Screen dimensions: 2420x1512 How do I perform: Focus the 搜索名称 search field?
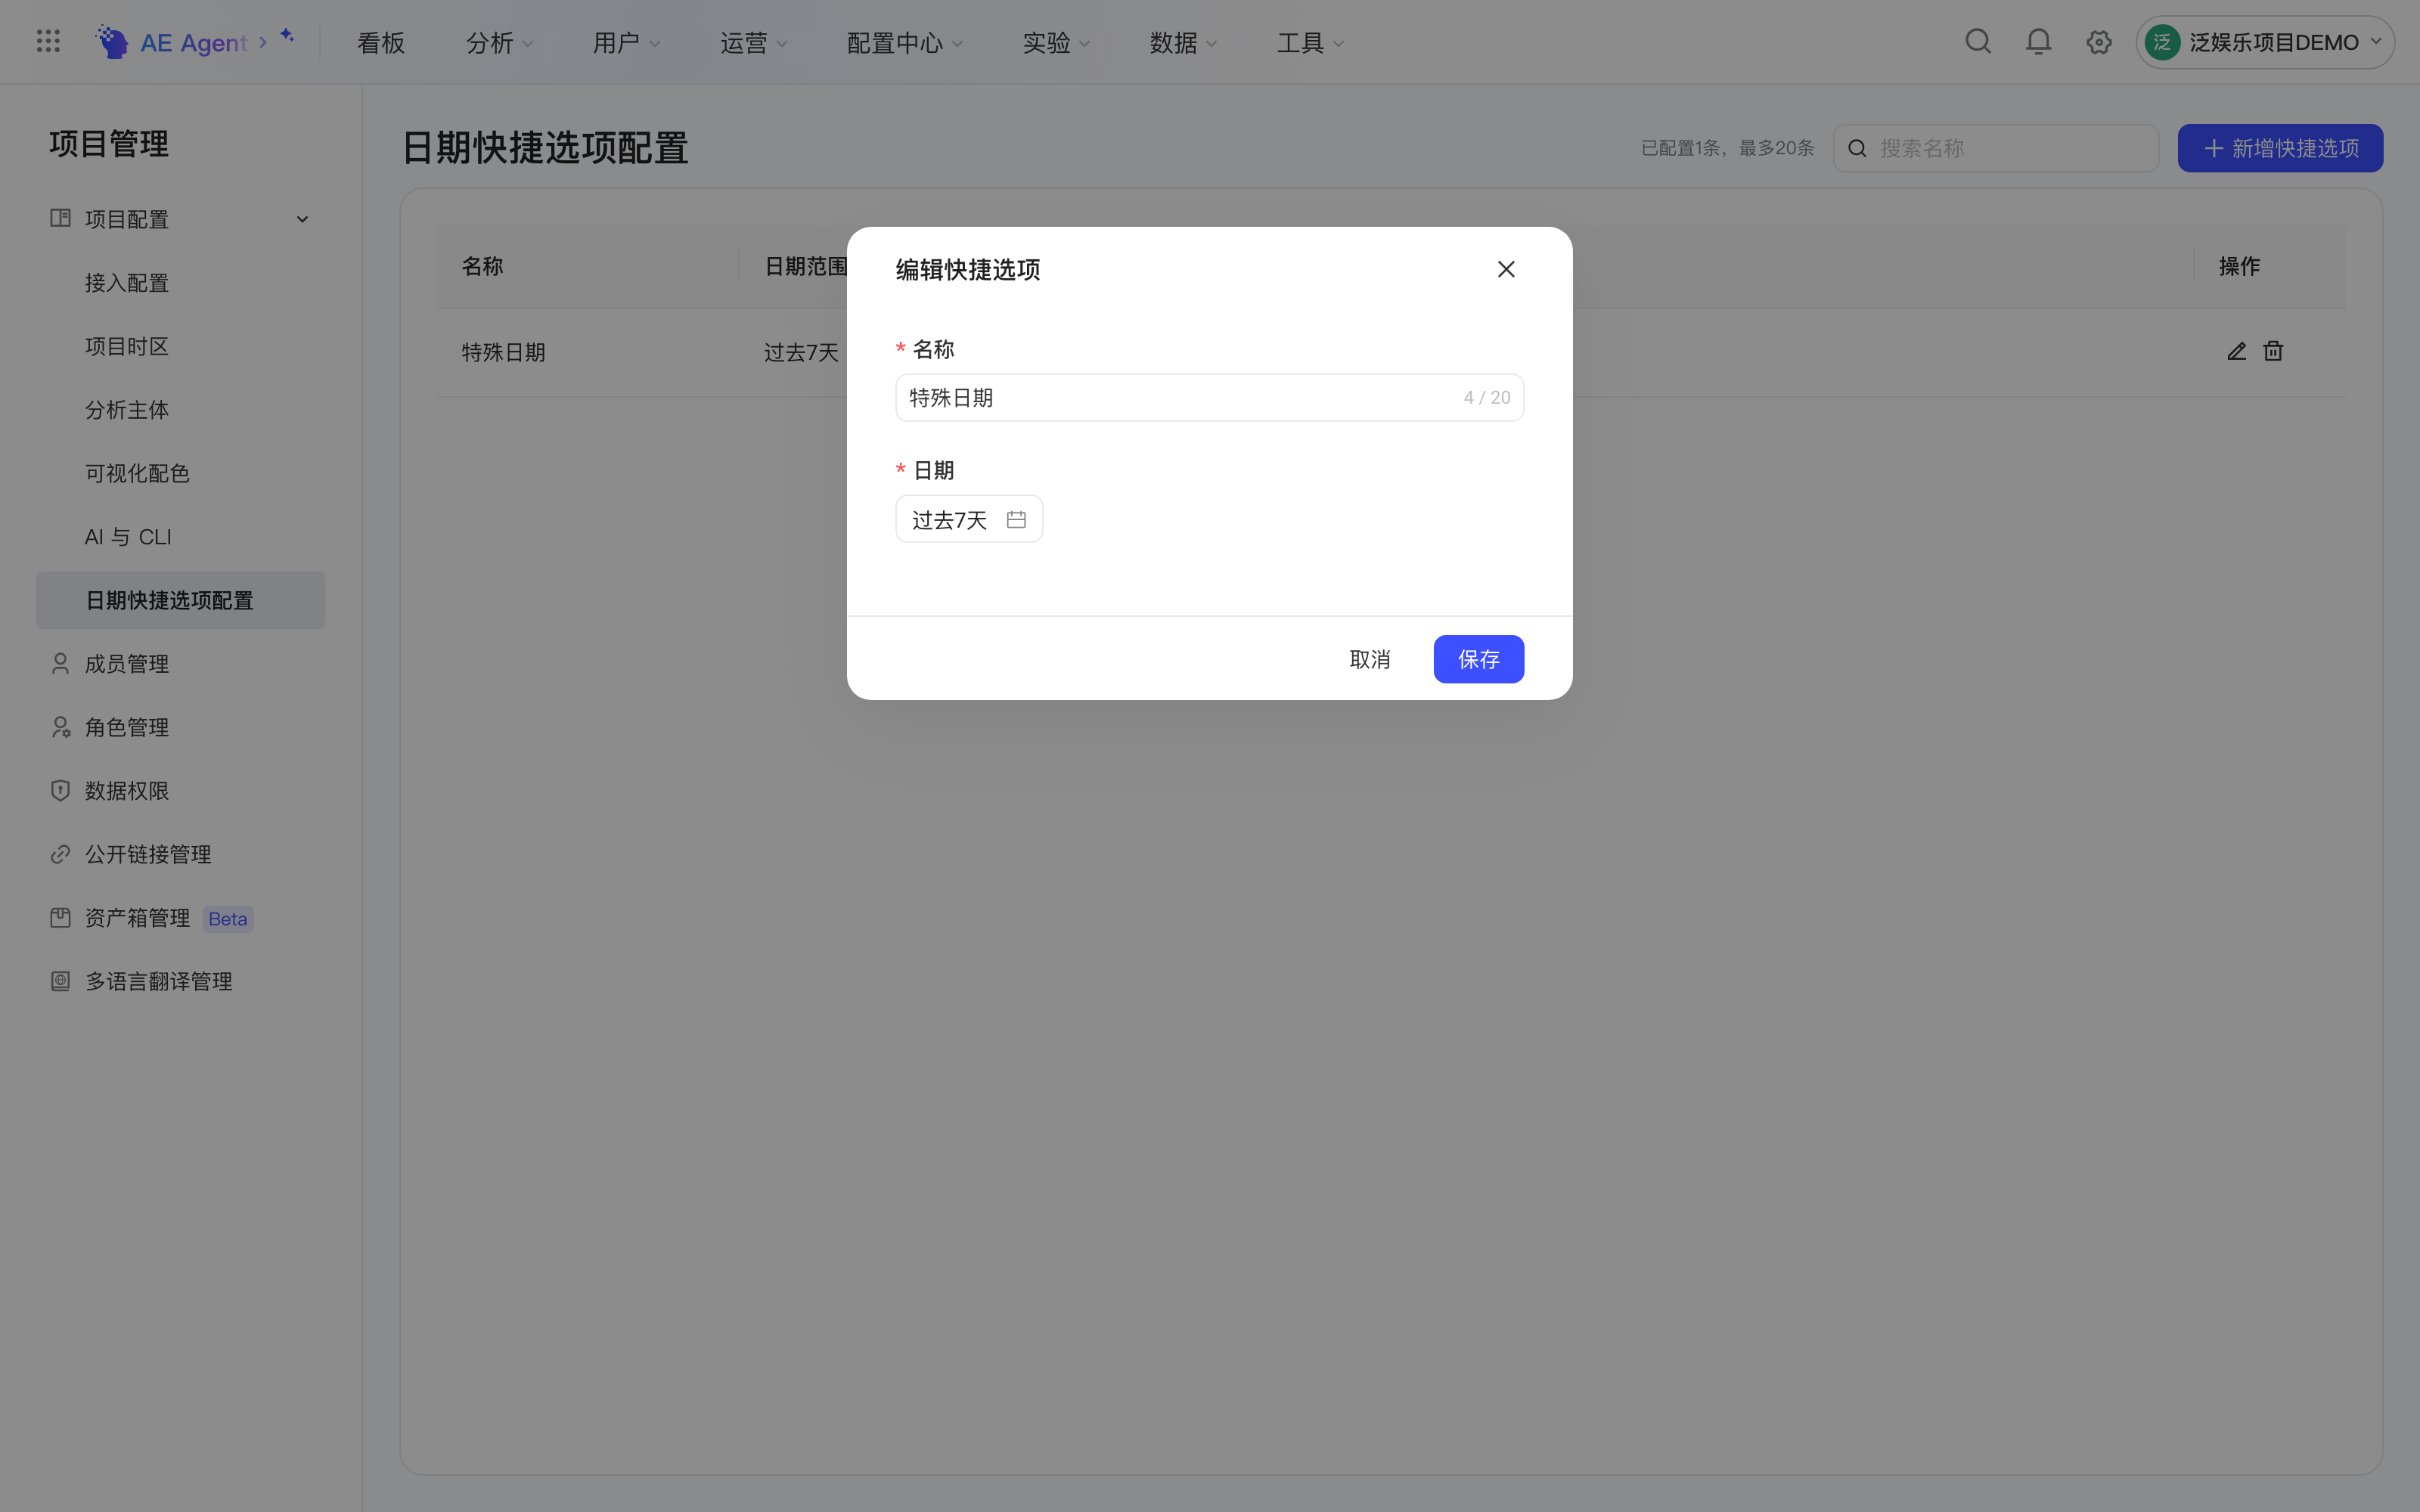[x=1995, y=148]
